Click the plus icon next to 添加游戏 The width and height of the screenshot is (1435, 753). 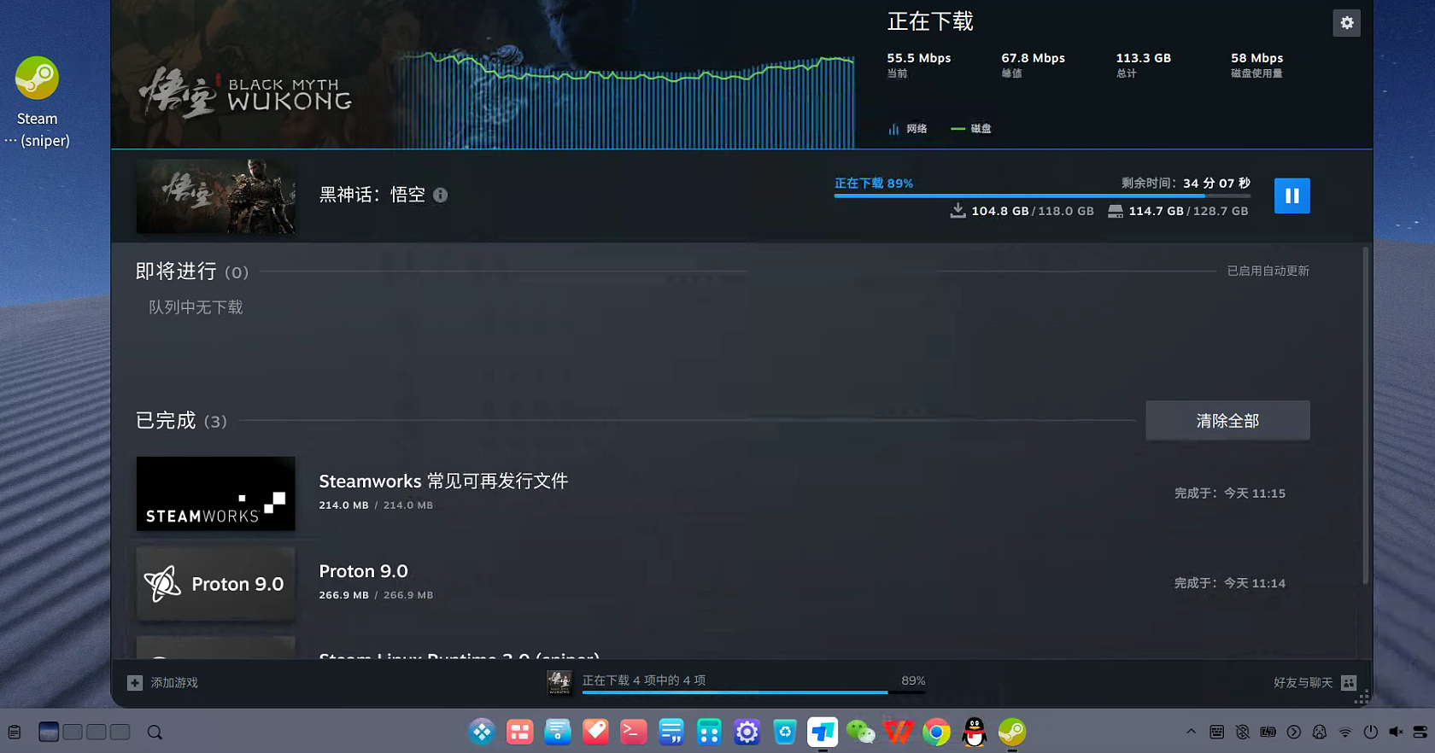point(135,683)
